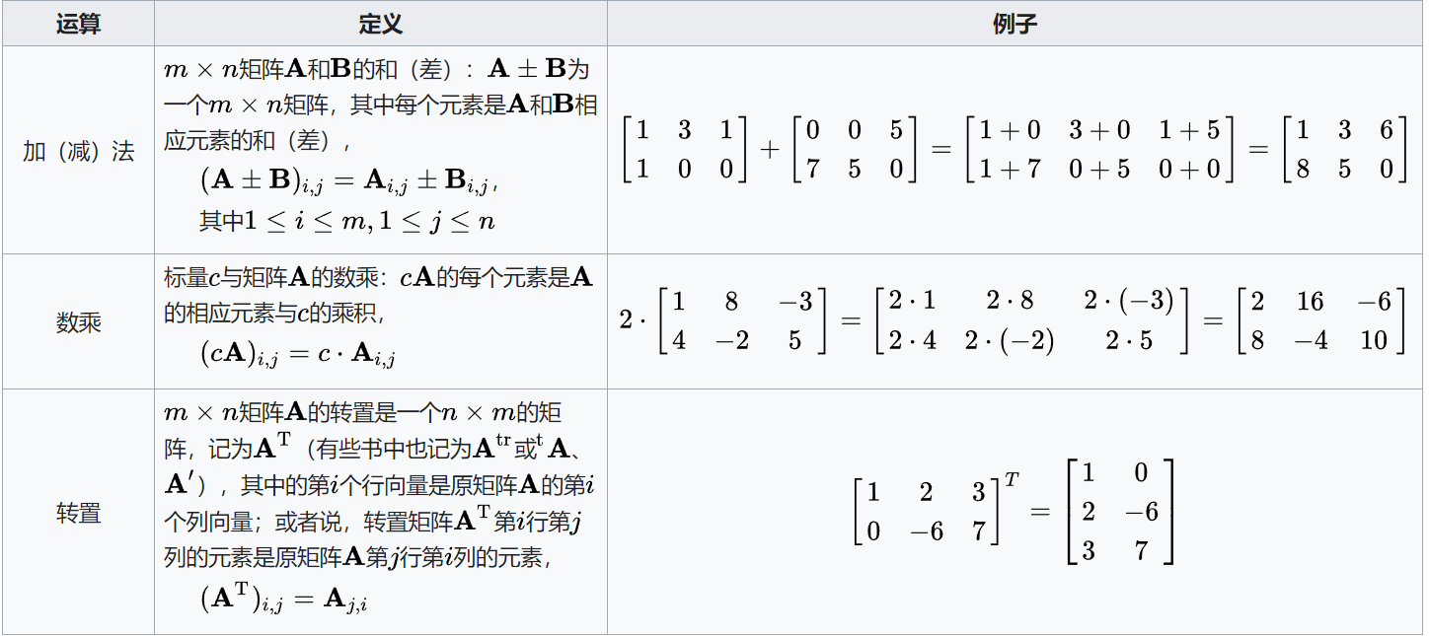Click the scalar result matrix 2 16 −6
The width and height of the screenshot is (1429, 636).
coord(1320,320)
